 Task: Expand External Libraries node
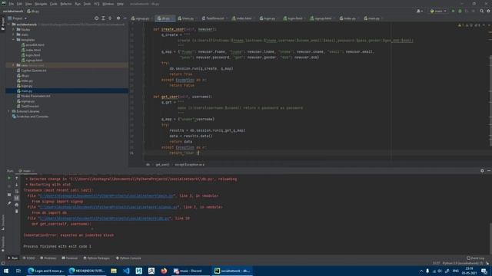tap(8, 111)
